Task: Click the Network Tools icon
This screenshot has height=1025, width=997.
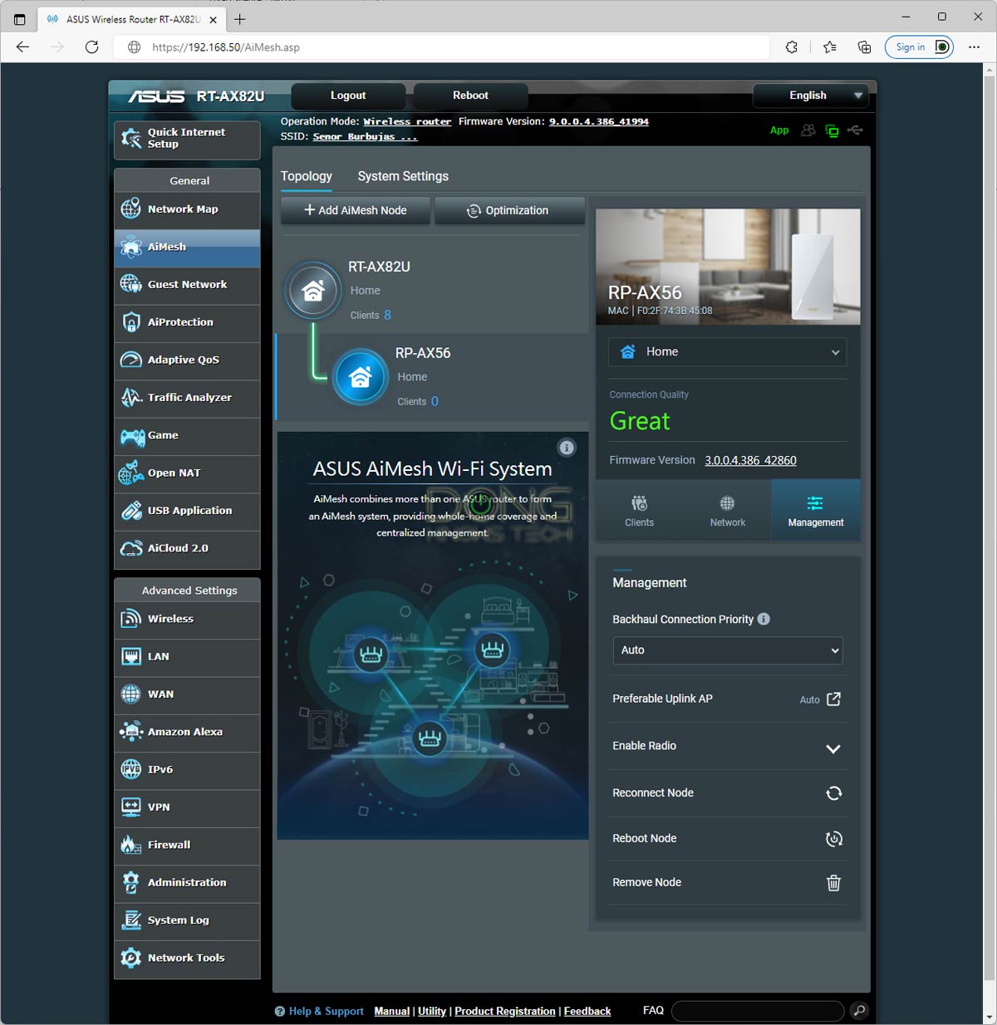Action: [131, 958]
